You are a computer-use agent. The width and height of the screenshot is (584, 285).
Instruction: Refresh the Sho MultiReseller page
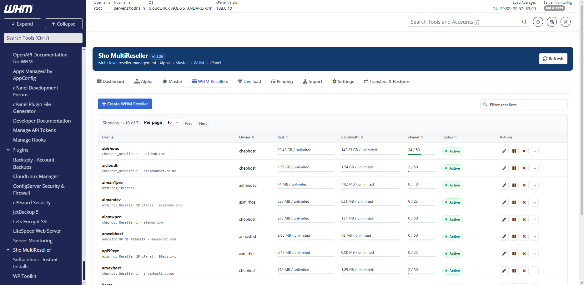click(x=553, y=59)
